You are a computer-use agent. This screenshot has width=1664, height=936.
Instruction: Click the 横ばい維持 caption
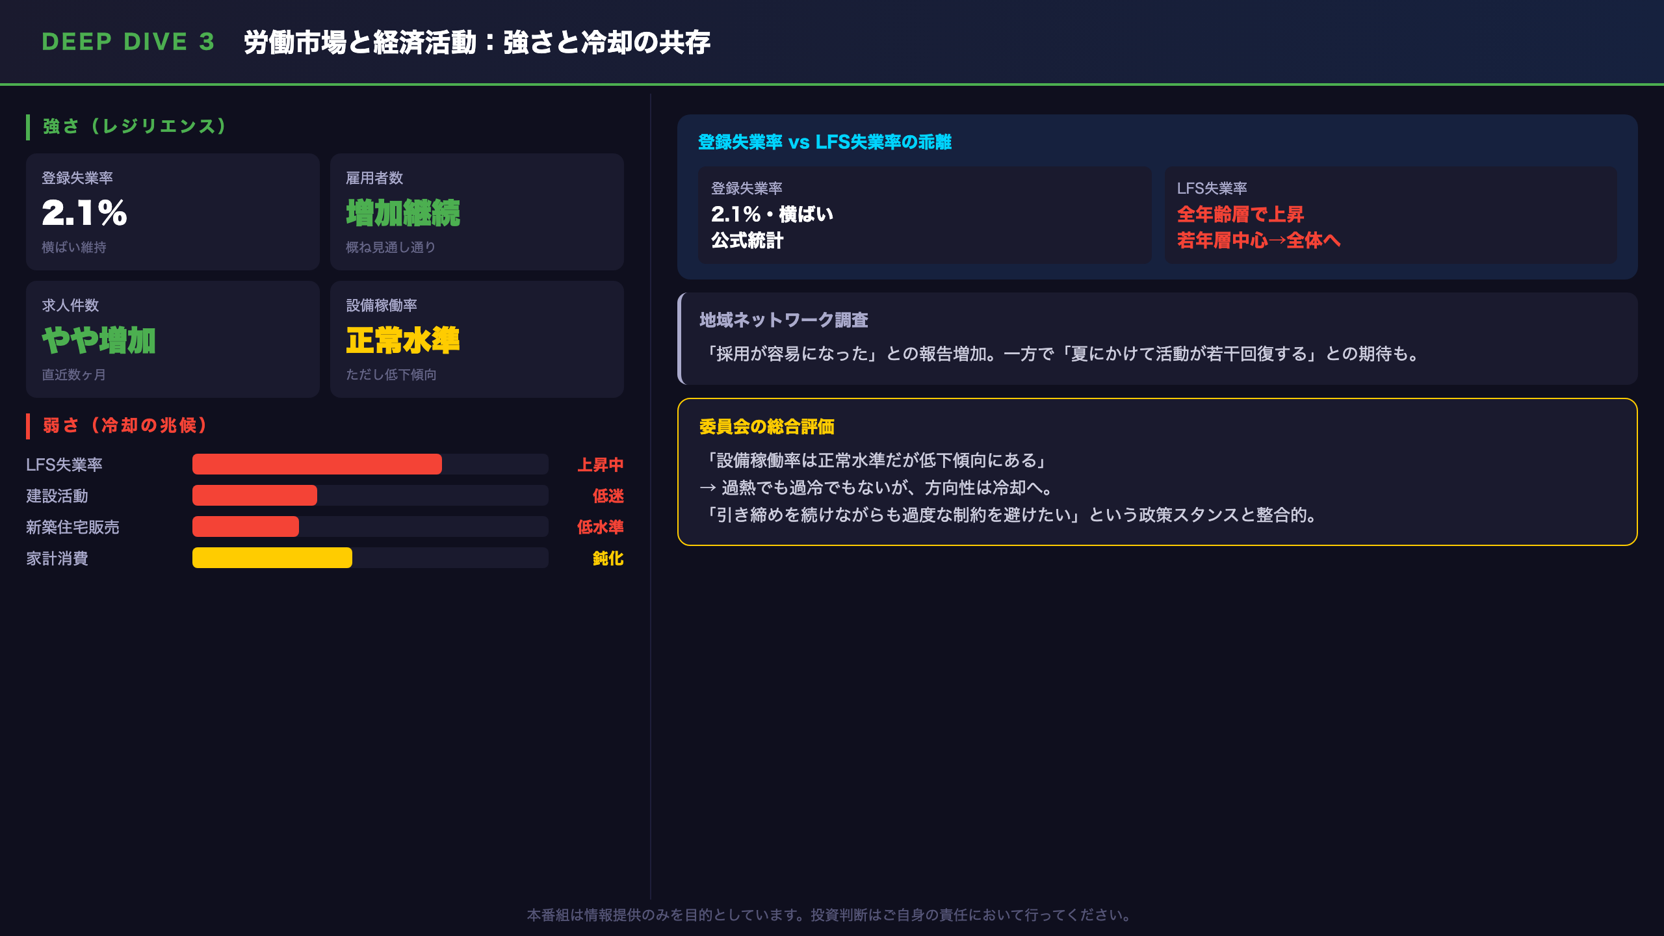74,248
